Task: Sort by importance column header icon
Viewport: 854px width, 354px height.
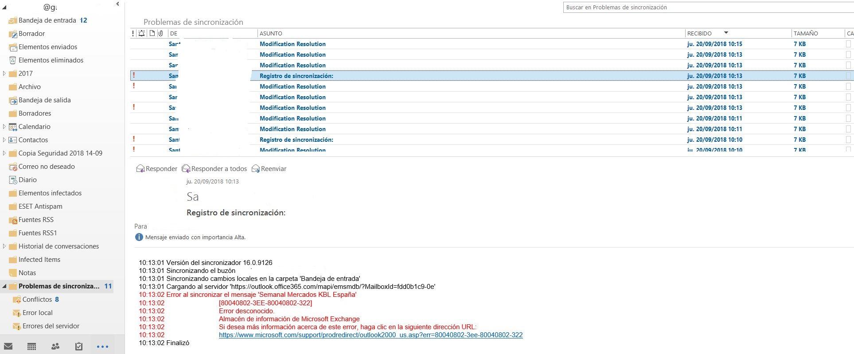Action: [x=133, y=33]
